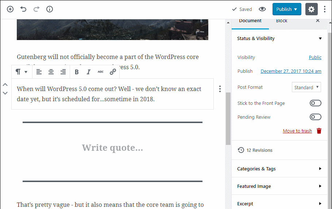The width and height of the screenshot is (332, 209).
Task: Click the Write quote placeholder field
Action: coord(112,148)
